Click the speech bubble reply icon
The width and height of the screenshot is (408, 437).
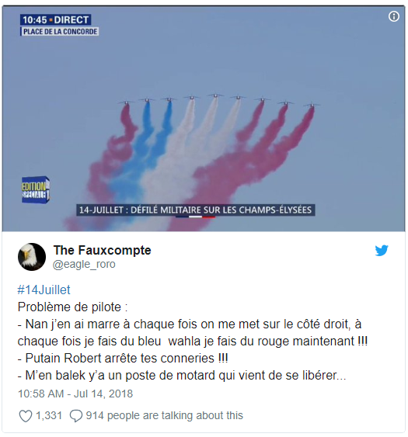coord(75,416)
